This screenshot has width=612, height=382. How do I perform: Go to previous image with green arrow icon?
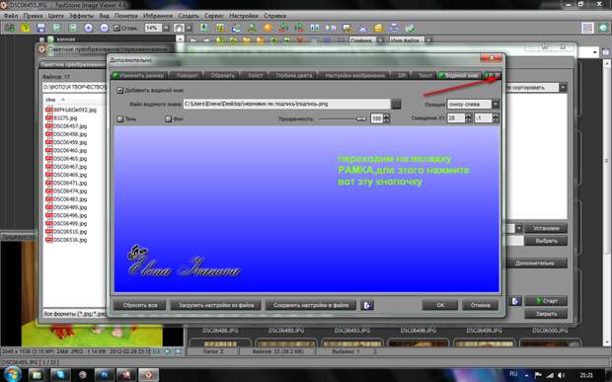(57, 28)
